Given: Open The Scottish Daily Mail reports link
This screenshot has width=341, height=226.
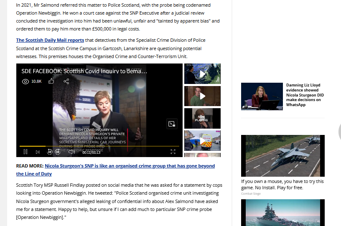Looking at the screenshot, I should [x=50, y=40].
